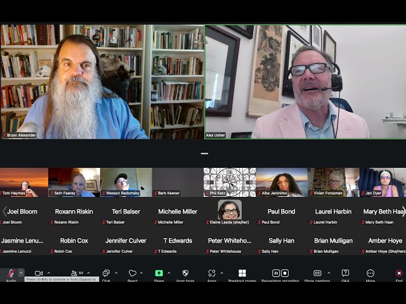Screen dimensions: 406x304
Task: Open the React heart icon
Action: coord(133,273)
